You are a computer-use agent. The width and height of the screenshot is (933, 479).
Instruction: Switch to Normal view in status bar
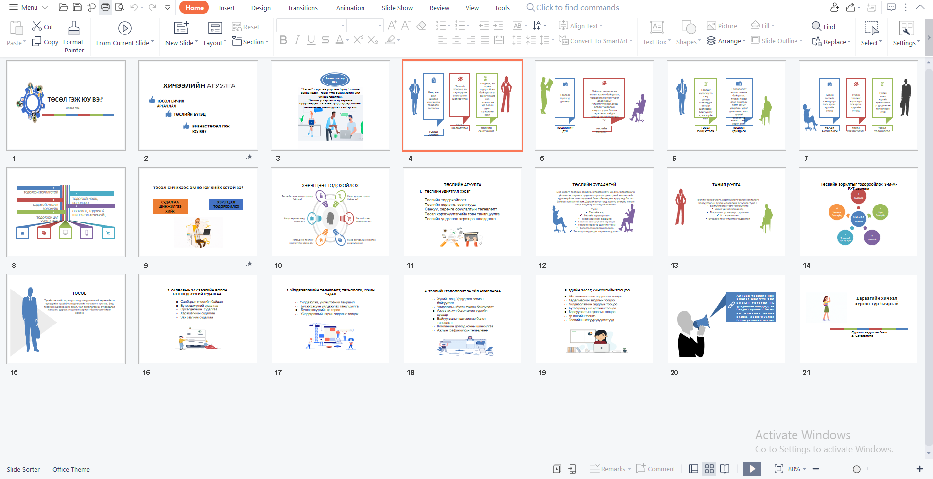[x=693, y=469]
